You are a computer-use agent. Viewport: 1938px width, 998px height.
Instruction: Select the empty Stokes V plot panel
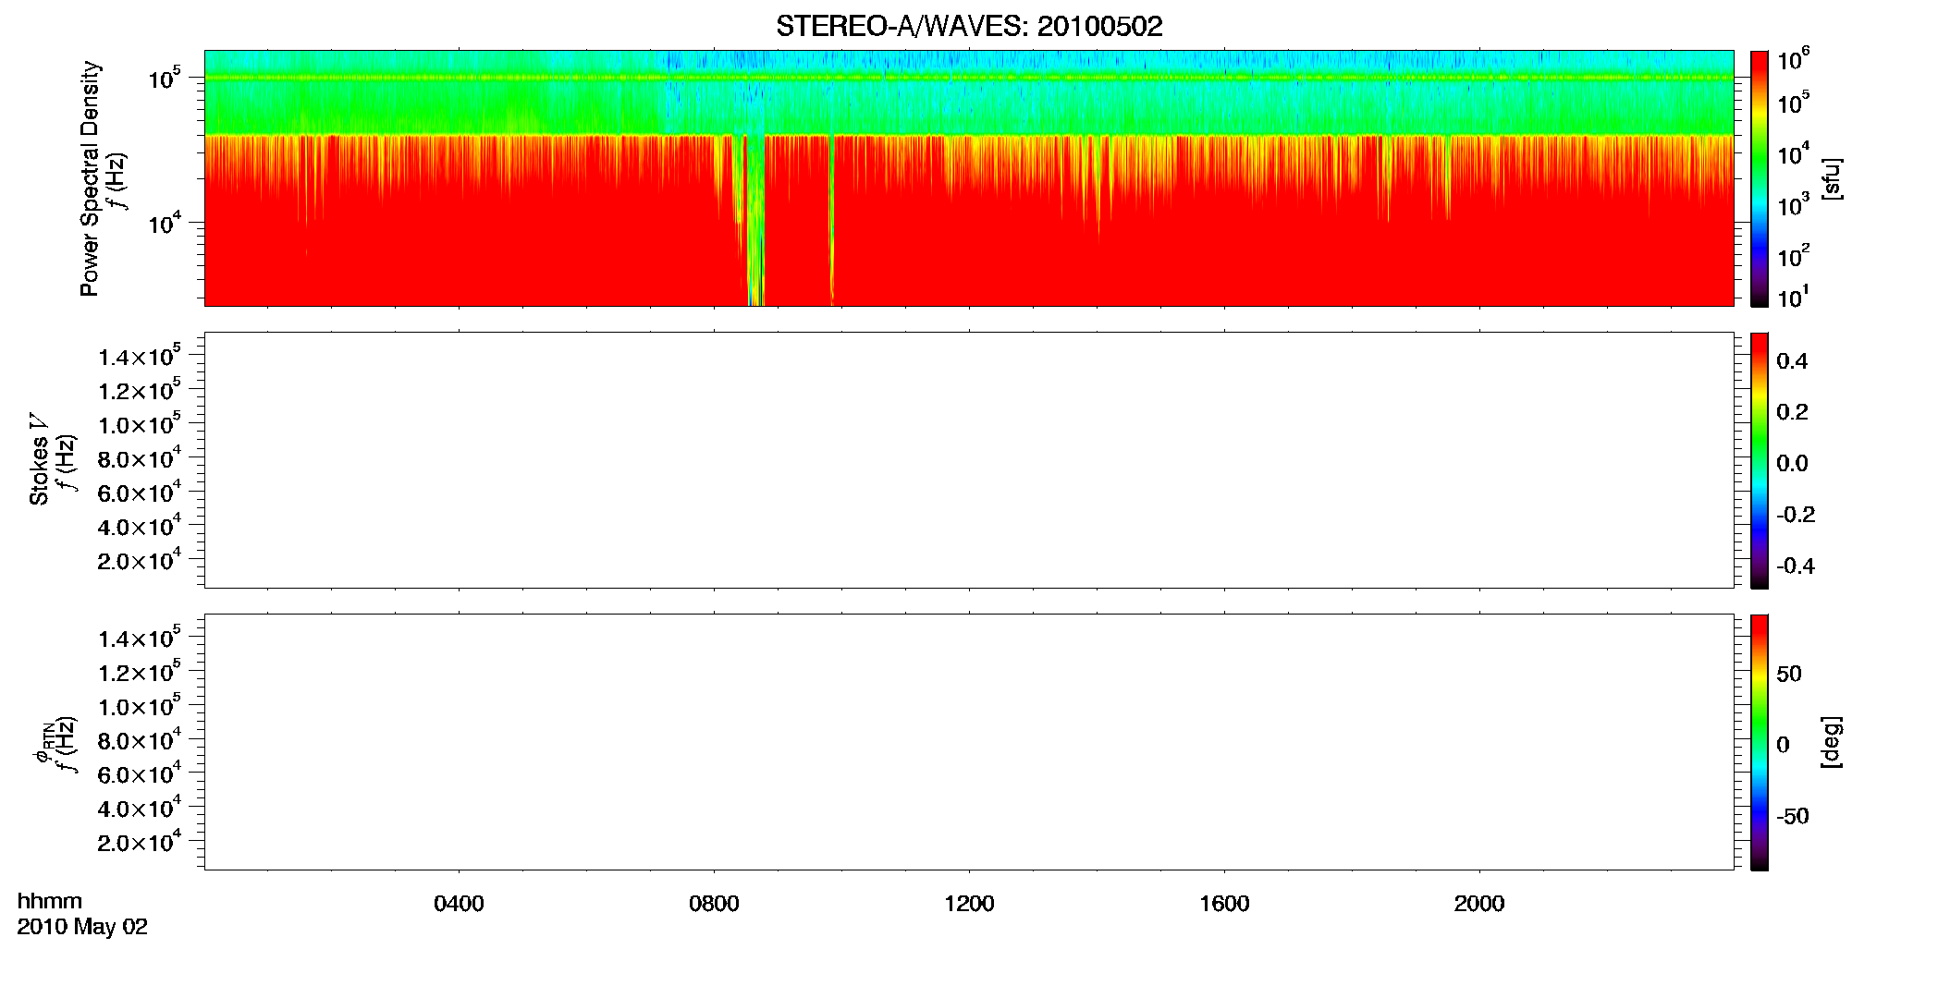(969, 460)
